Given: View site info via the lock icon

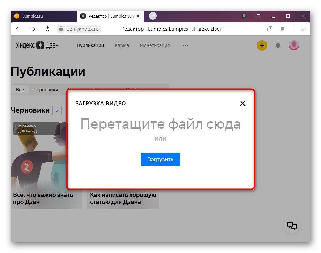Looking at the screenshot, I should point(61,29).
